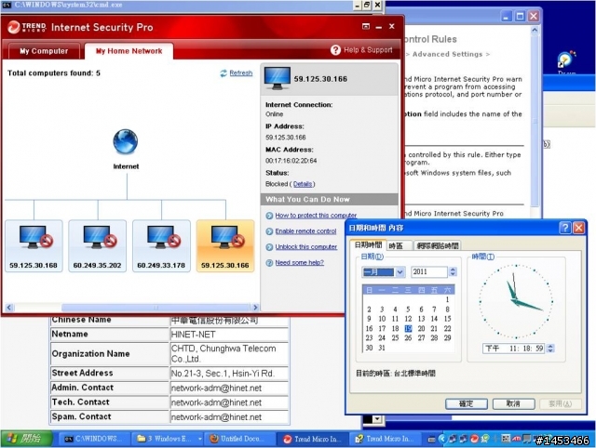Click the year spinner arrows

pyautogui.click(x=453, y=272)
